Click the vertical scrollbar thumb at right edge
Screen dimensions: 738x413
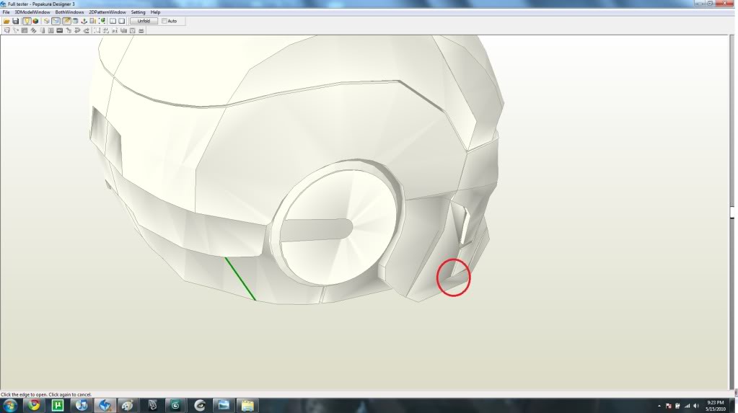(x=732, y=212)
